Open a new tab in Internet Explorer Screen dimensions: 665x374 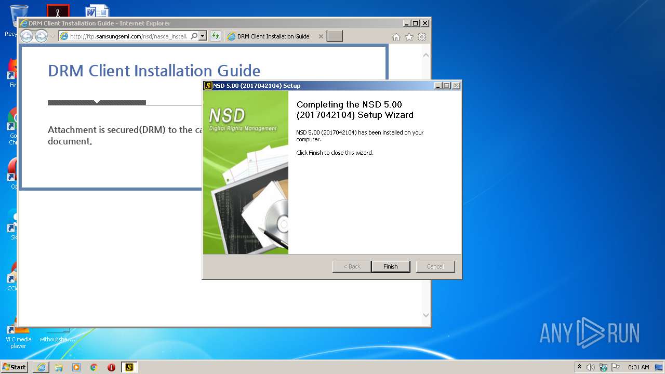point(335,36)
